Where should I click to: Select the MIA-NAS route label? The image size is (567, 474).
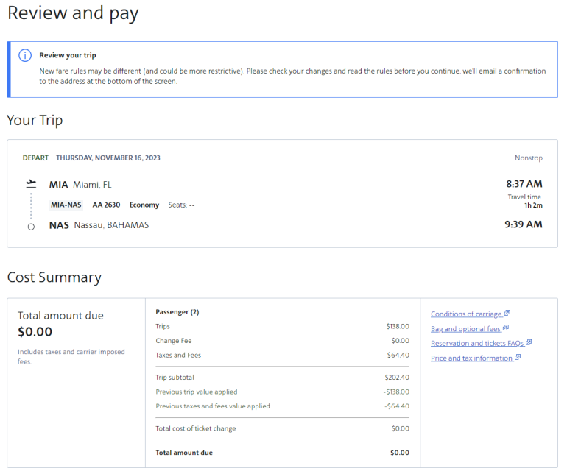tap(66, 205)
